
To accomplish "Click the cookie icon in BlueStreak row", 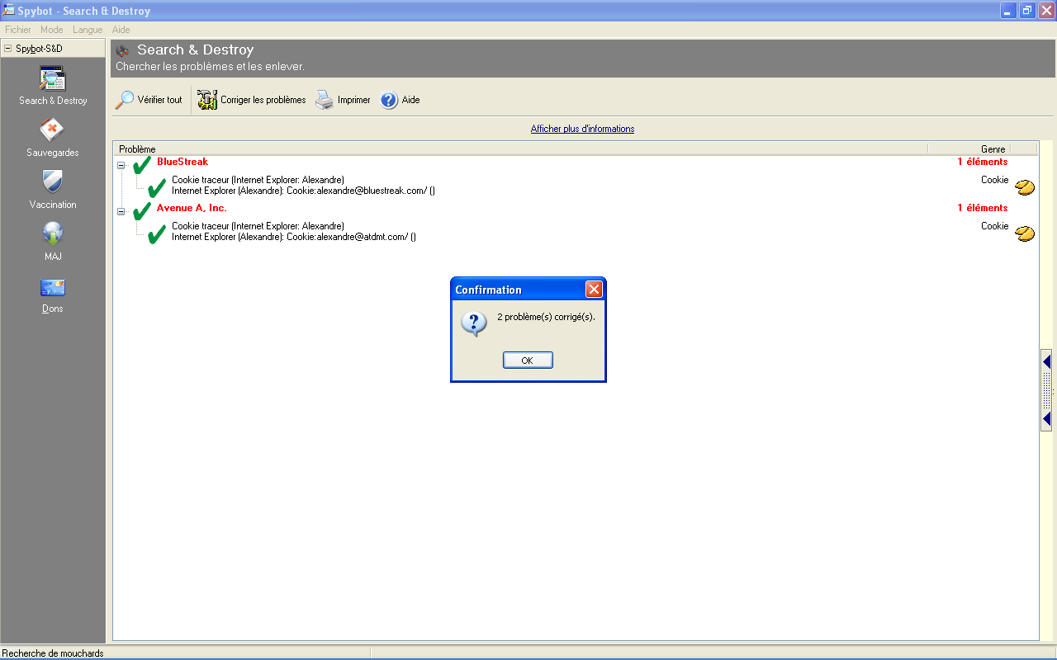I will (1025, 187).
